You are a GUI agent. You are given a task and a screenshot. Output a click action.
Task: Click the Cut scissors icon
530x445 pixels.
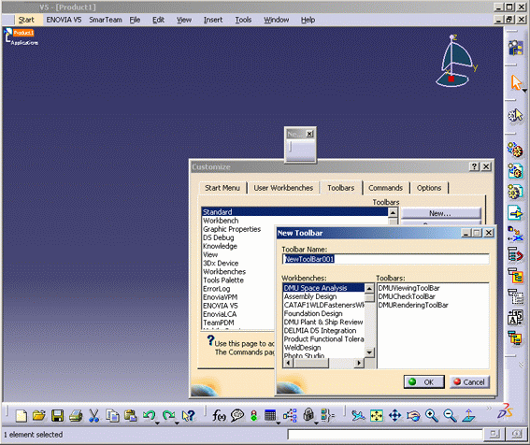93,415
